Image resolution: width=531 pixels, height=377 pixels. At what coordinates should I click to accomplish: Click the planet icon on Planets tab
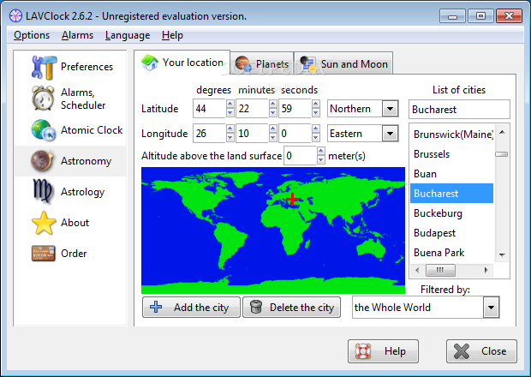coord(243,63)
